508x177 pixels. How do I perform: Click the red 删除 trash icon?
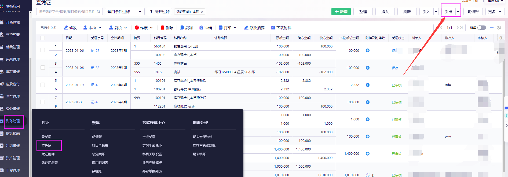[x=162, y=28]
